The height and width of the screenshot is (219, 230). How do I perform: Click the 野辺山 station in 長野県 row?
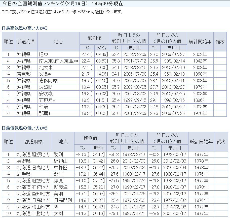pyautogui.click(x=61, y=161)
